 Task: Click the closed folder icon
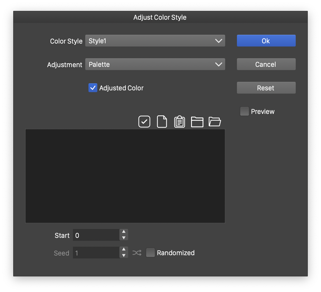point(197,122)
